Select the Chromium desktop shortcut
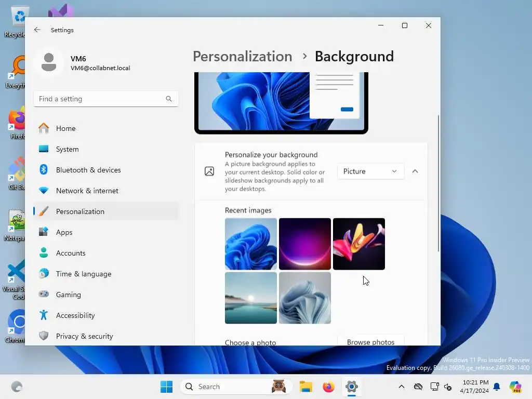The width and height of the screenshot is (532, 399). pyautogui.click(x=15, y=326)
